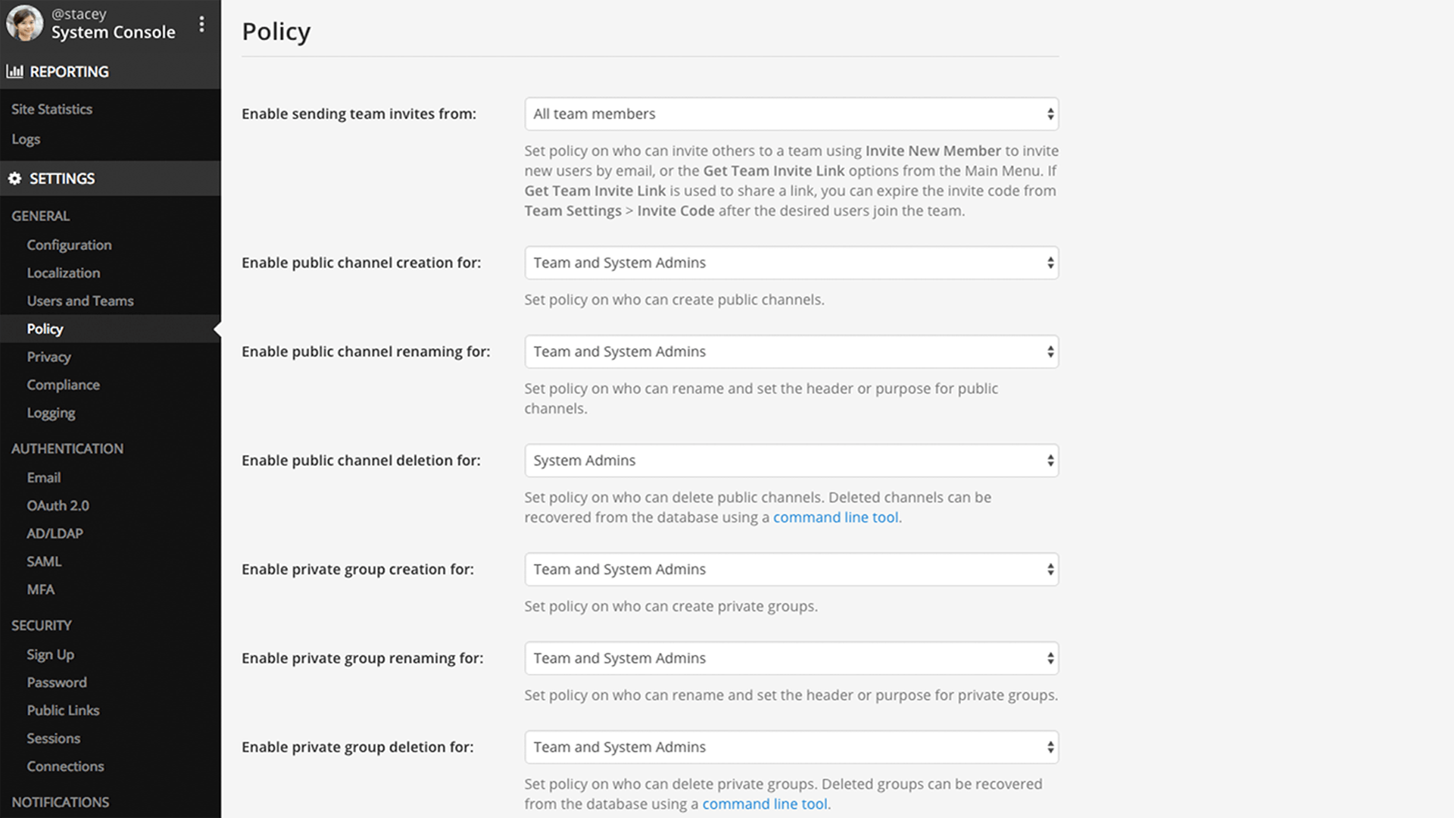Open private group deletion dropdown
Screen dimensions: 1454x818
tap(791, 747)
